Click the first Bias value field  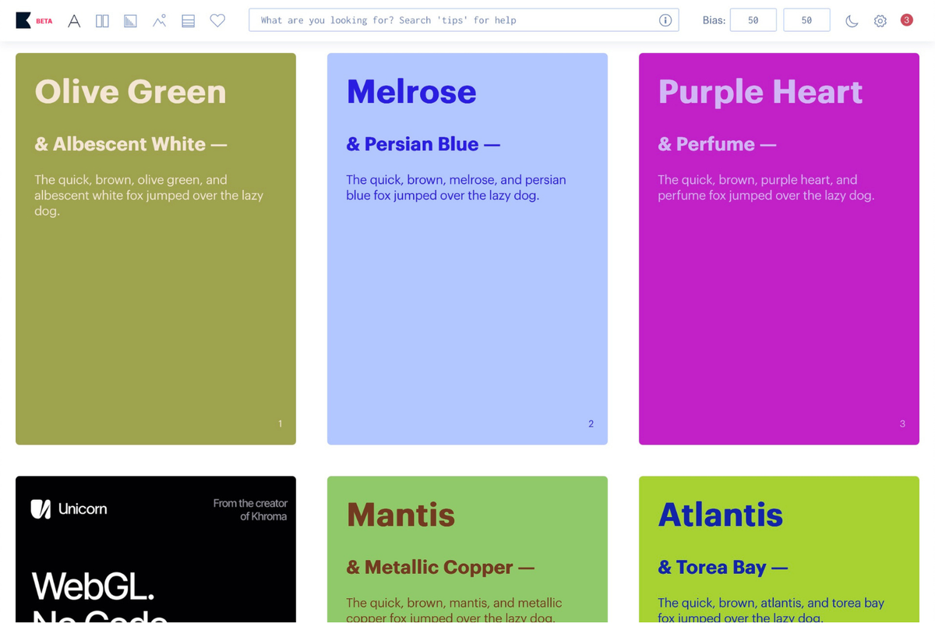753,20
